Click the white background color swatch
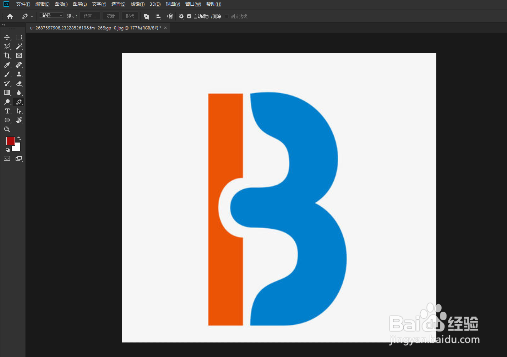This screenshot has height=357, width=507. (x=17, y=148)
